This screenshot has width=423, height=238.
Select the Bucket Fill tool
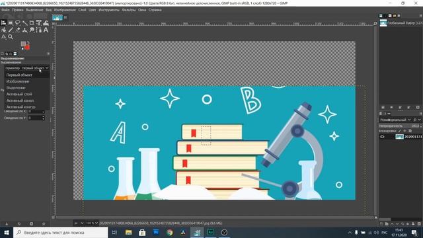[x=3, y=30]
